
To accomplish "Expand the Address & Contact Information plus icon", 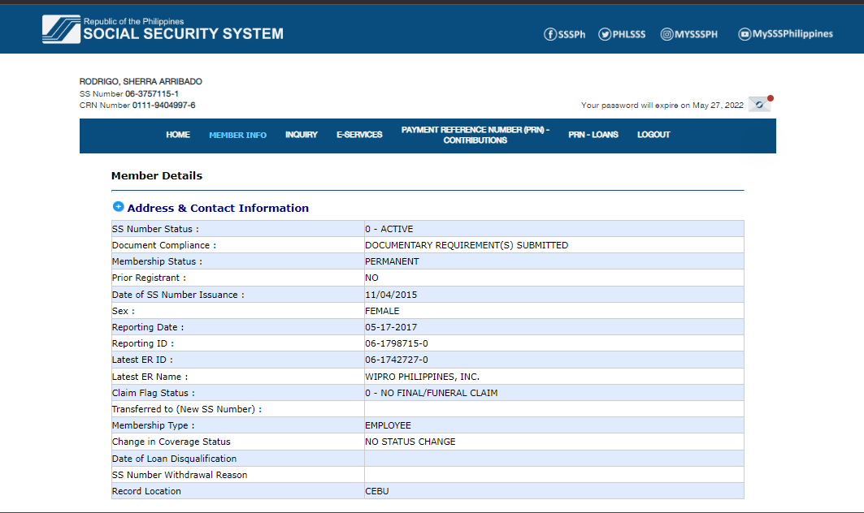I will 118,207.
